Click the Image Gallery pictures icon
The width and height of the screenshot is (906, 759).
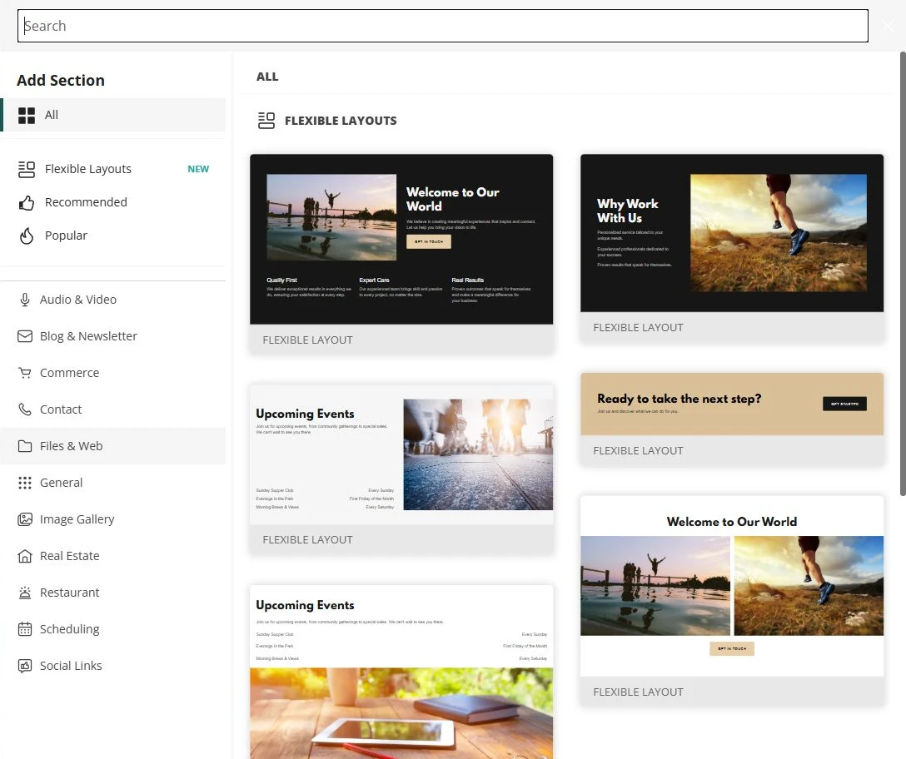click(25, 519)
